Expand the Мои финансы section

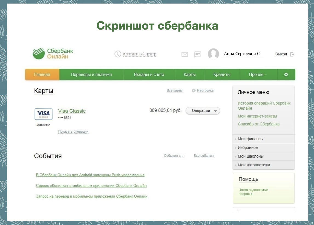(252, 139)
